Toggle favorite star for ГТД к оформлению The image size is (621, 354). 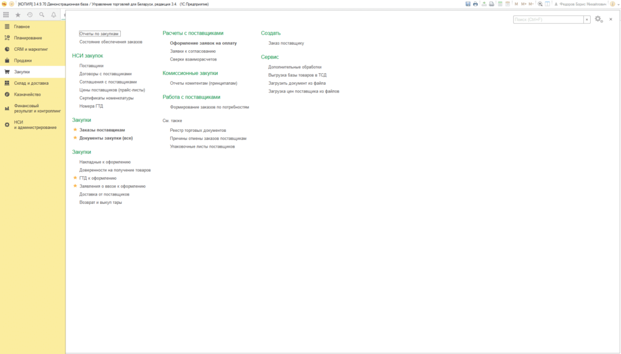tap(75, 178)
